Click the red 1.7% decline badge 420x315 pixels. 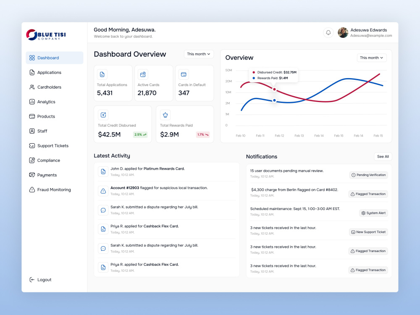[x=203, y=135]
